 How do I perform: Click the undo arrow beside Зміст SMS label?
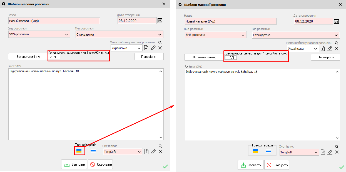pos(186,67)
